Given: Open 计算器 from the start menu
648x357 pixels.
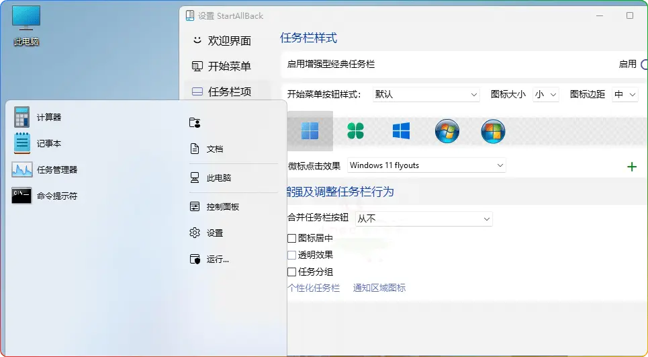Looking at the screenshot, I should click(x=48, y=117).
